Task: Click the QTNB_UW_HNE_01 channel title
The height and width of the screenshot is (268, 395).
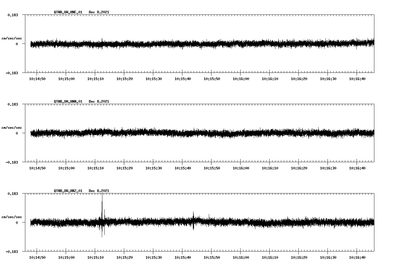Action: (x=68, y=12)
